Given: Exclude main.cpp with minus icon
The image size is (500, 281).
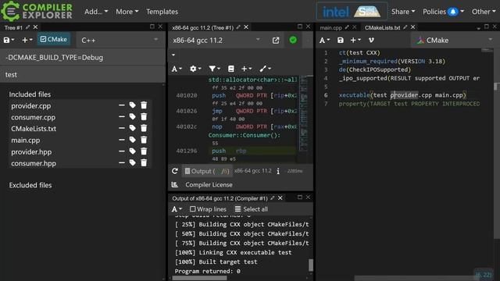Looking at the screenshot, I should [122, 140].
